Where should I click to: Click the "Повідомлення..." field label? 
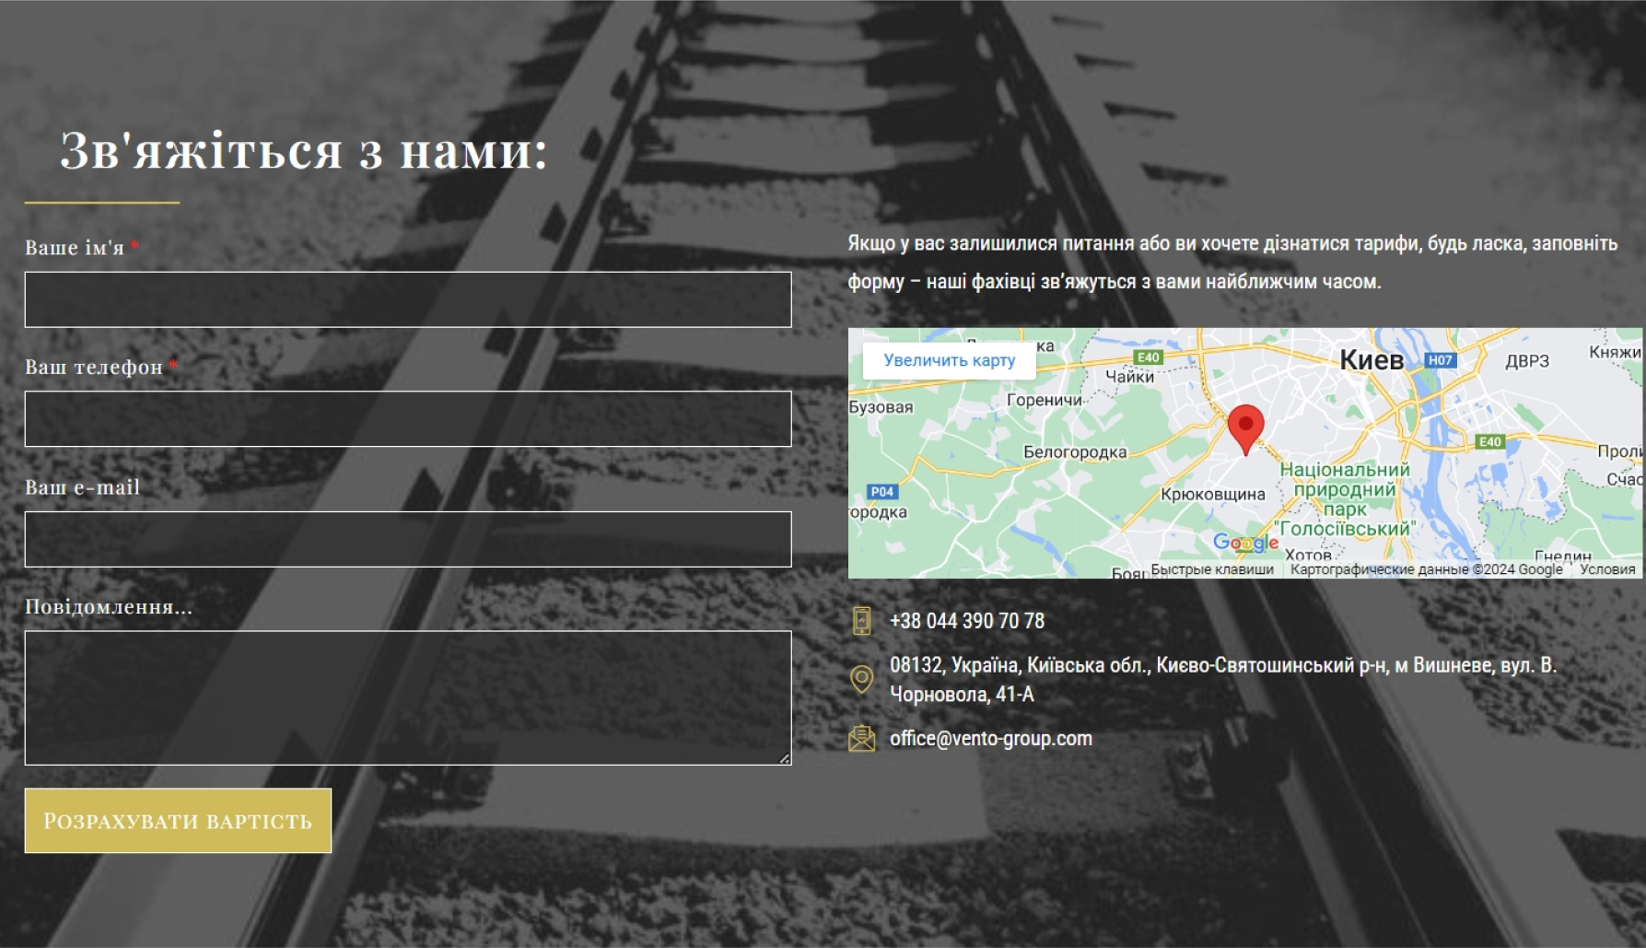coord(109,607)
